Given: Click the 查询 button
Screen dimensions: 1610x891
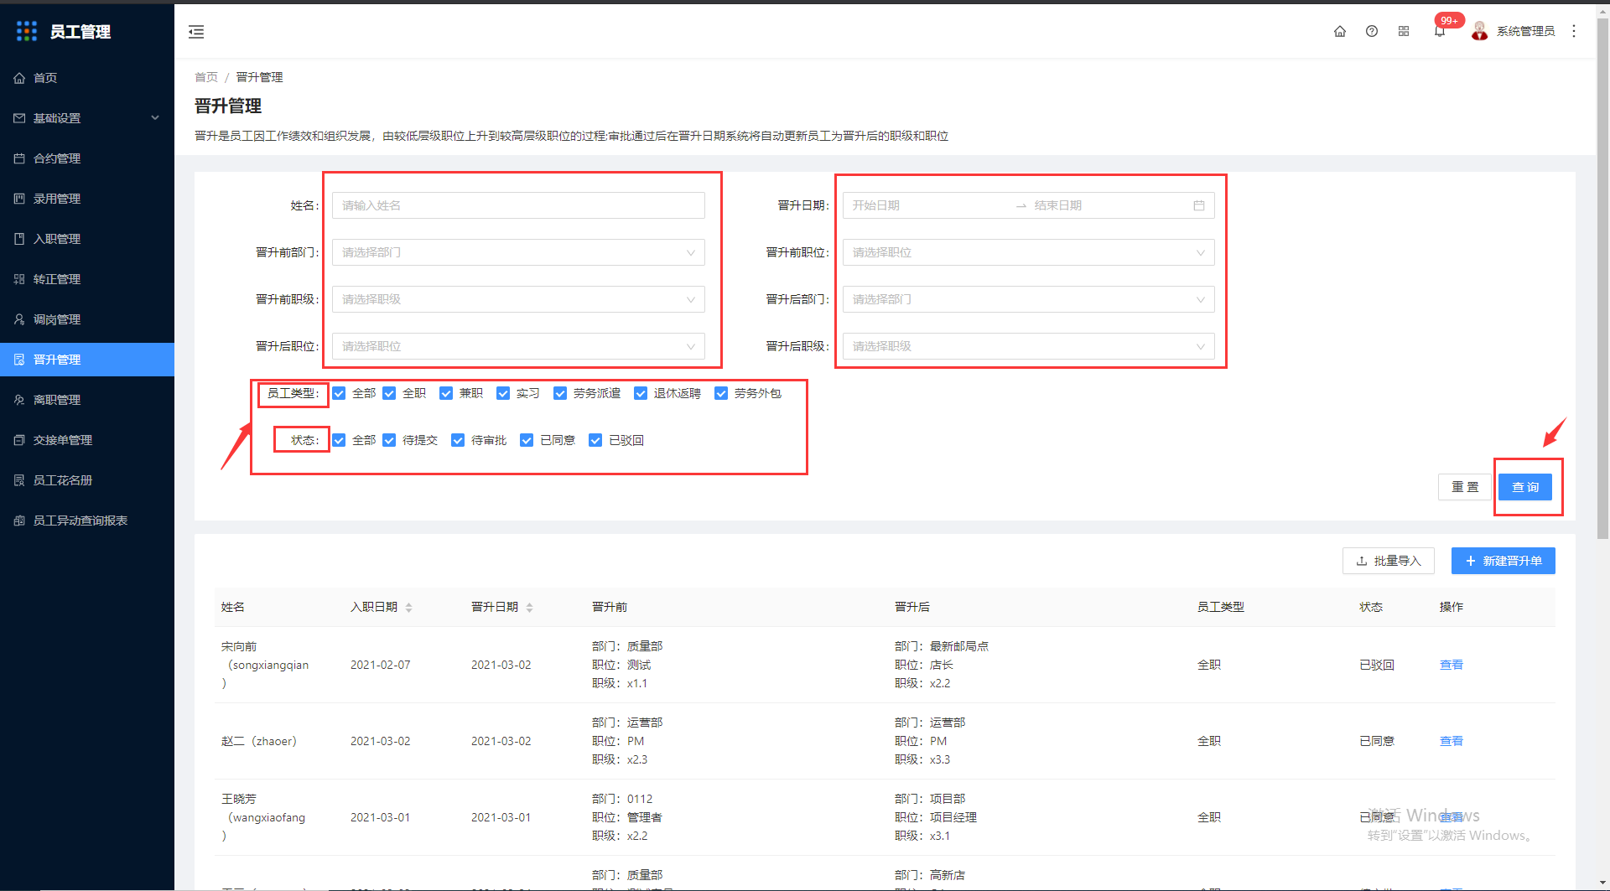Looking at the screenshot, I should point(1525,487).
